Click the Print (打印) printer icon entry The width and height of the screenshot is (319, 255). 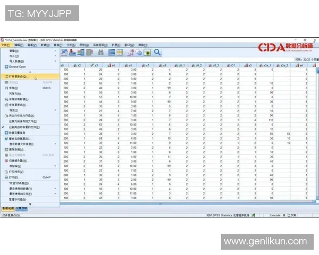point(16,177)
